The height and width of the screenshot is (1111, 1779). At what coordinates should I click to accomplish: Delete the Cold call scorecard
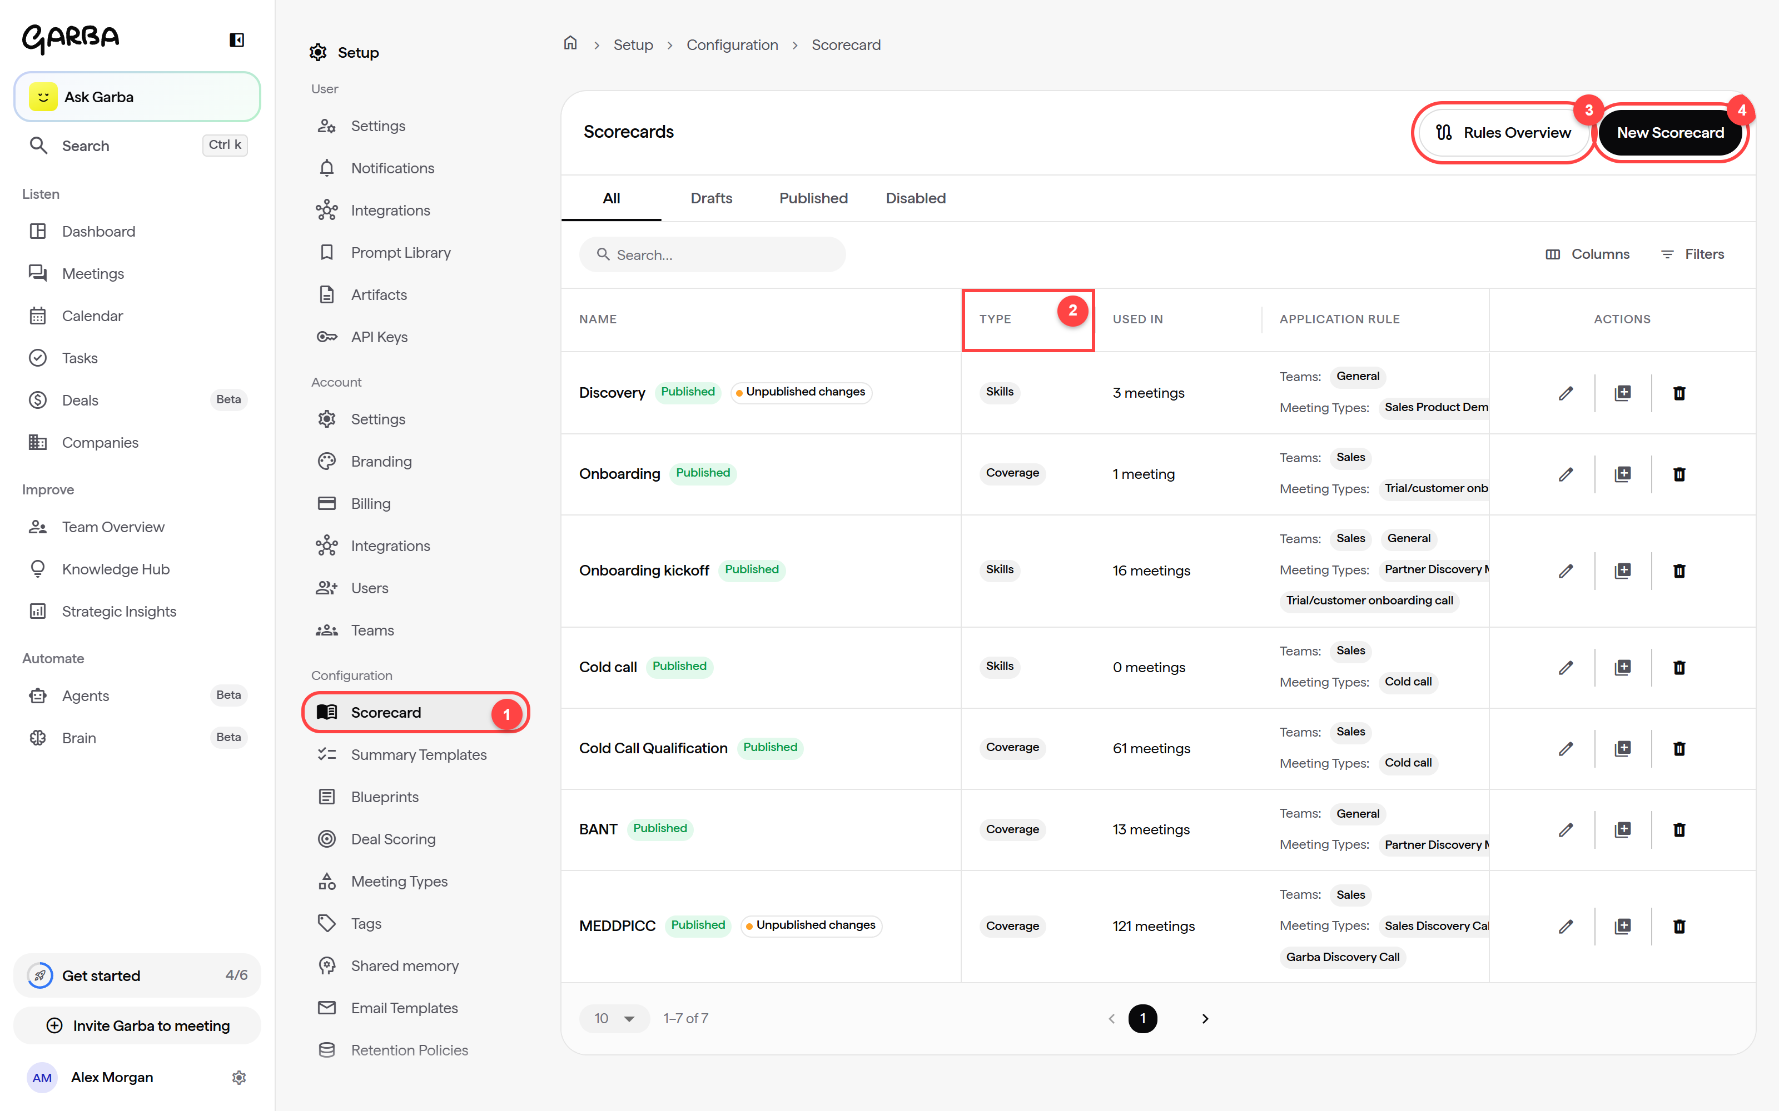[x=1679, y=667]
